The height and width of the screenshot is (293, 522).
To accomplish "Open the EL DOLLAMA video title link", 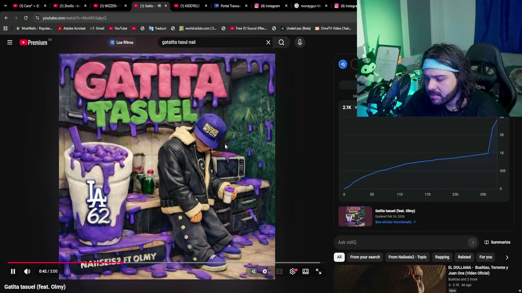I will pyautogui.click(x=478, y=270).
